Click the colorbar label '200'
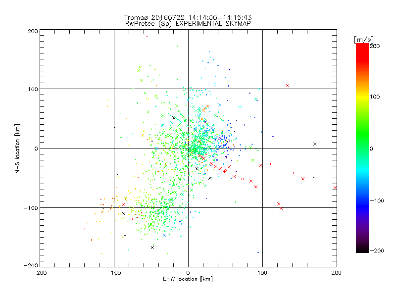The height and width of the screenshot is (297, 396). click(x=375, y=46)
